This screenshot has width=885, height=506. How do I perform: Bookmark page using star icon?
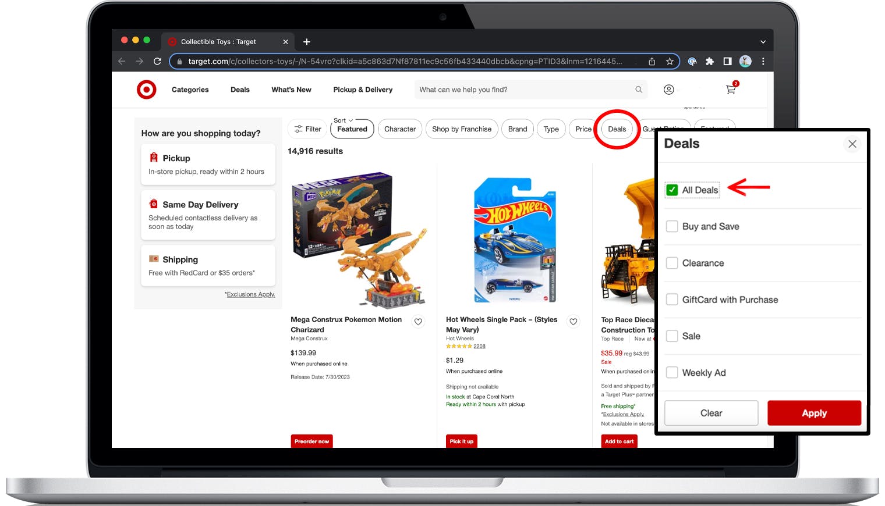point(670,61)
